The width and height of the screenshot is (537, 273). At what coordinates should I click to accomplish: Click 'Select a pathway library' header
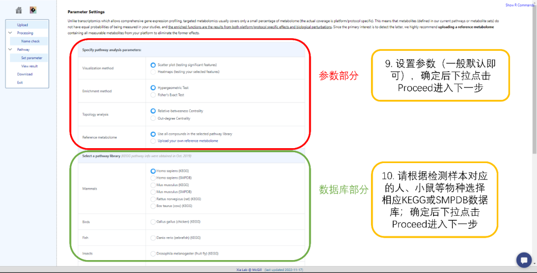[101, 156]
